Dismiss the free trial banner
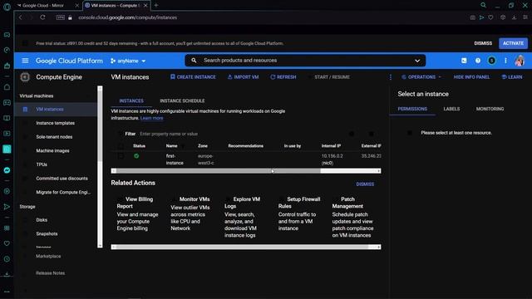The width and height of the screenshot is (532, 299). pos(483,43)
